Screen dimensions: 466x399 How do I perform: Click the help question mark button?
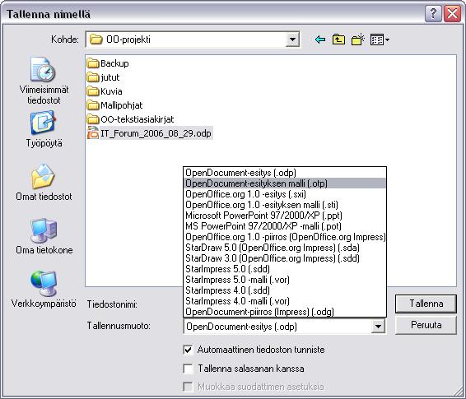click(433, 14)
